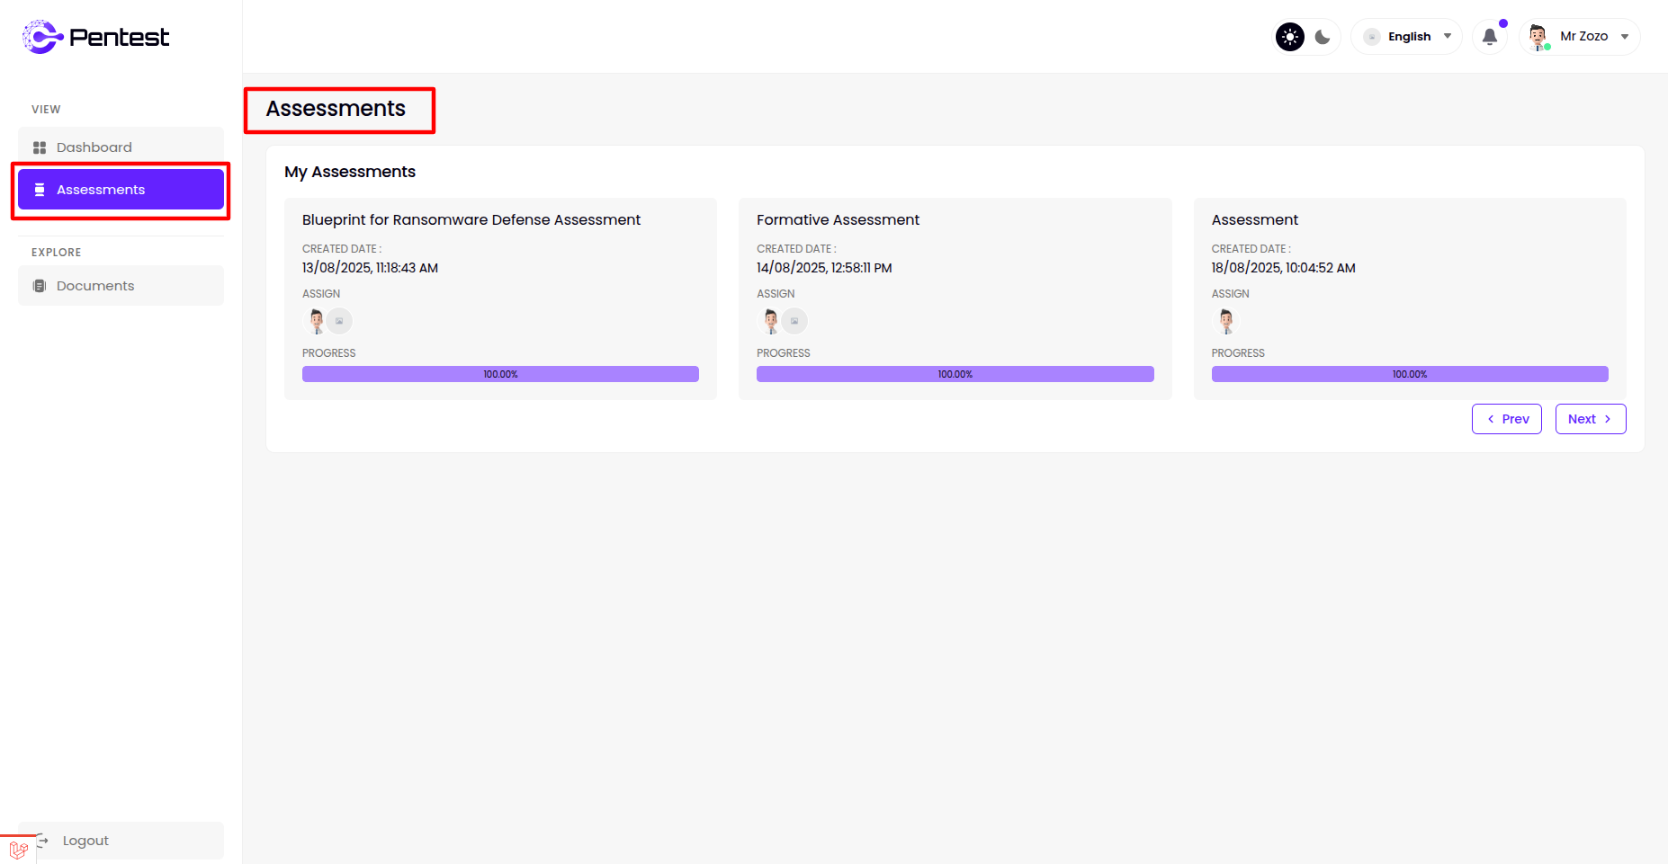Image resolution: width=1668 pixels, height=864 pixels.
Task: Switch to dark mode moon toggle
Action: click(1323, 37)
